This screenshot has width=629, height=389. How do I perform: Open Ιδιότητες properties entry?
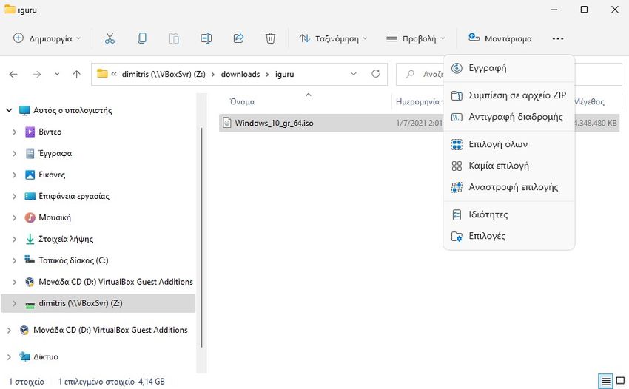click(508, 214)
